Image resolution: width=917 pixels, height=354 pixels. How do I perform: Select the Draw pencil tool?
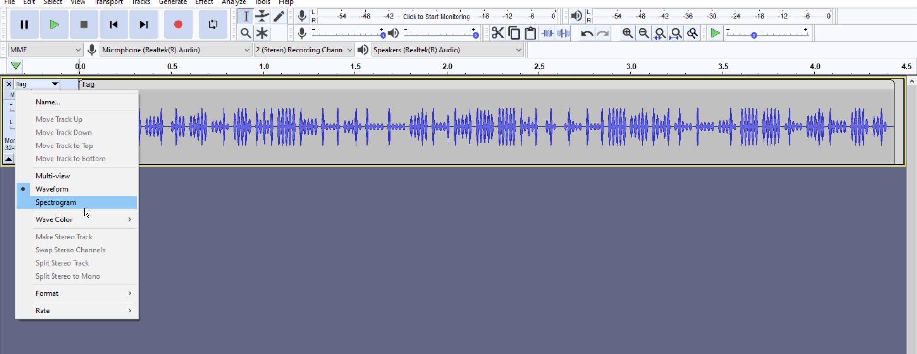pyautogui.click(x=279, y=16)
